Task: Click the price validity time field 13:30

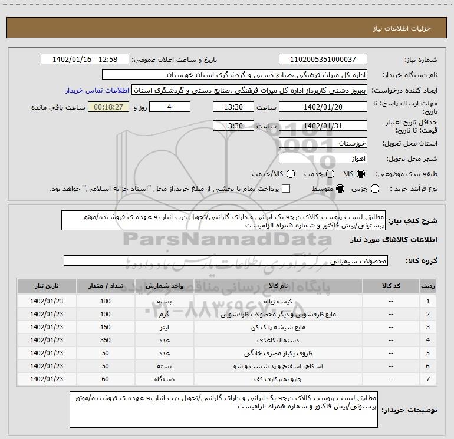Action: (x=233, y=126)
